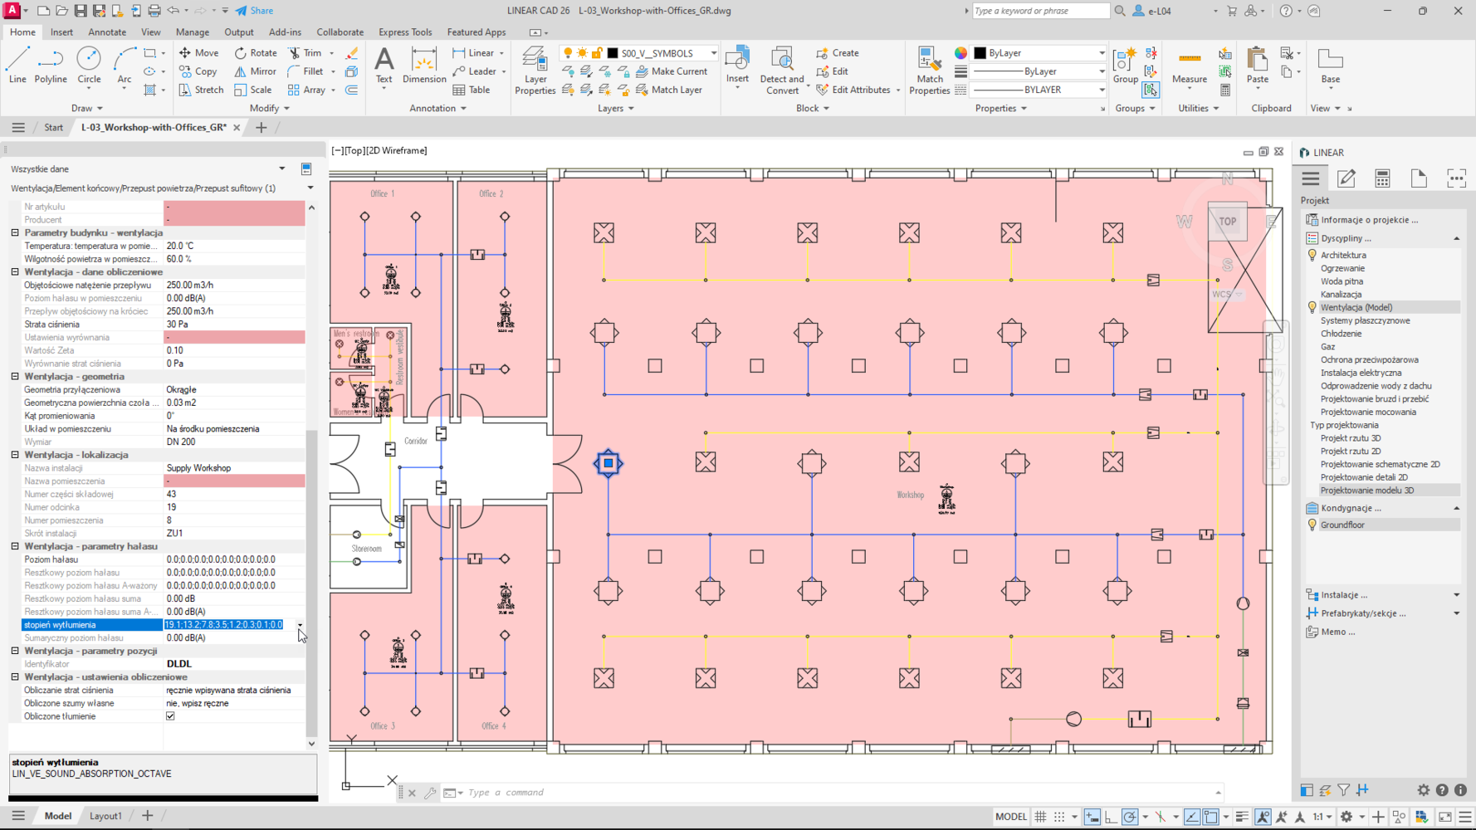Expand the Instalacje section

[x=1456, y=595]
